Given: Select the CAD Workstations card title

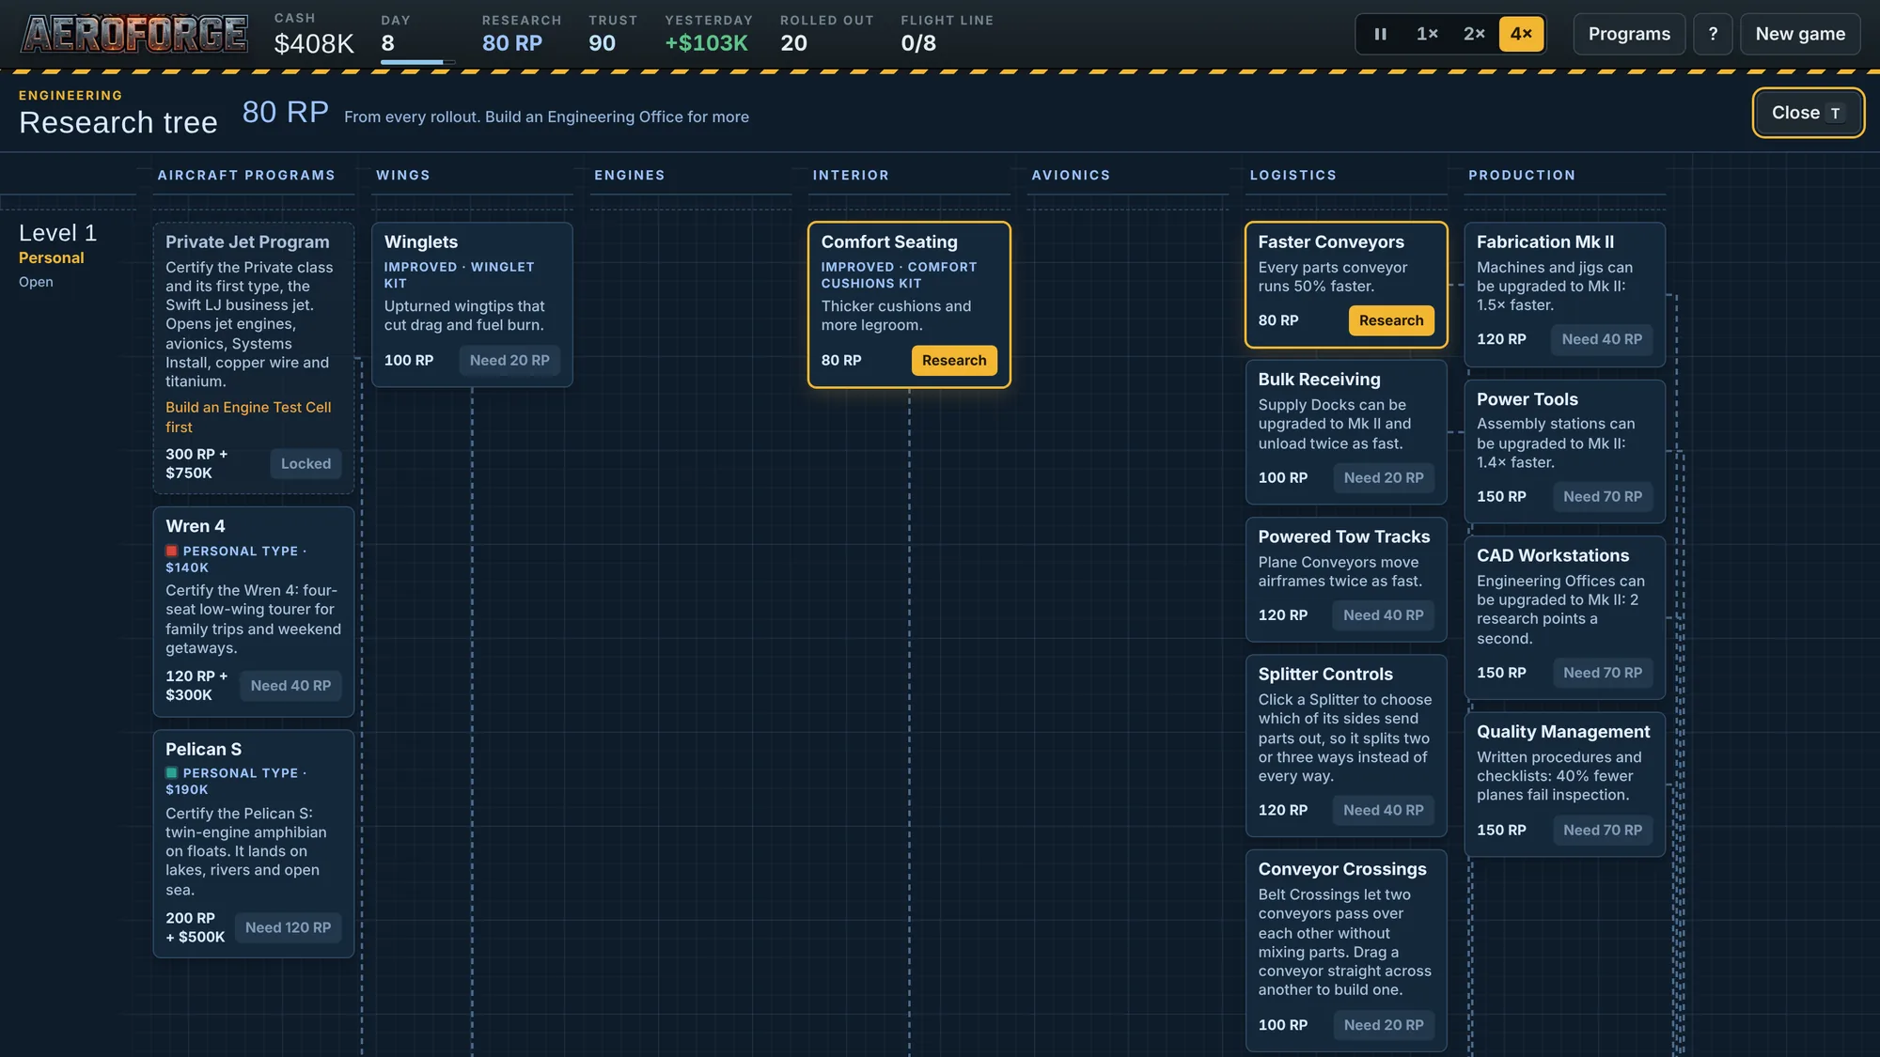Looking at the screenshot, I should coord(1553,556).
